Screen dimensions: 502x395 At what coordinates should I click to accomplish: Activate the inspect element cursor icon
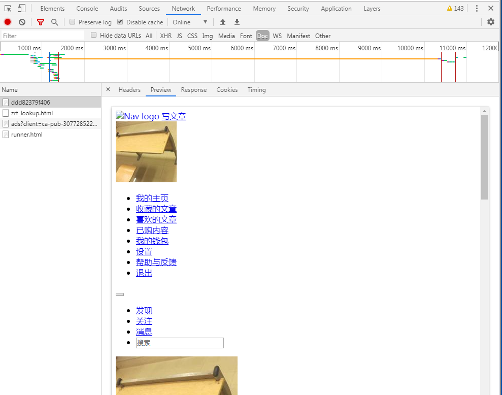tap(8, 8)
